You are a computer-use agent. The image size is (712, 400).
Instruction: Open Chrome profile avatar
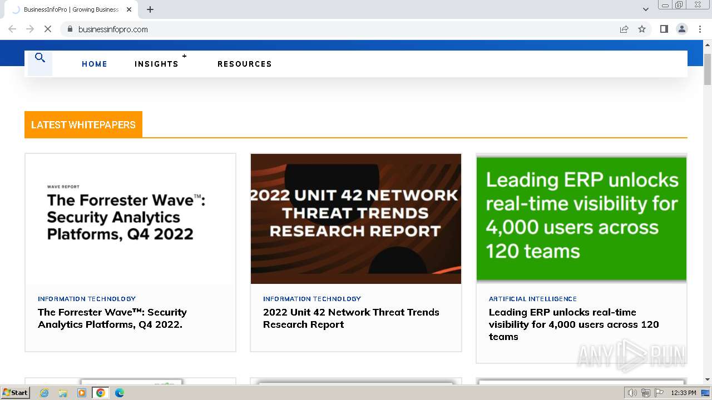pyautogui.click(x=681, y=29)
